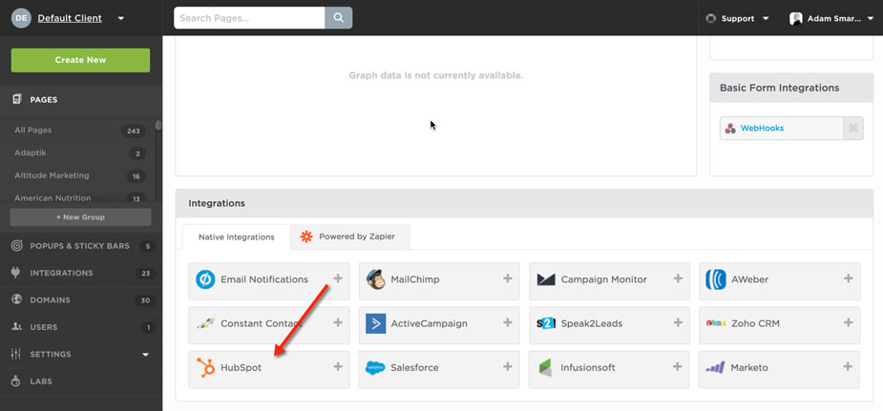Click the Zoho CRM logo

[x=716, y=324]
